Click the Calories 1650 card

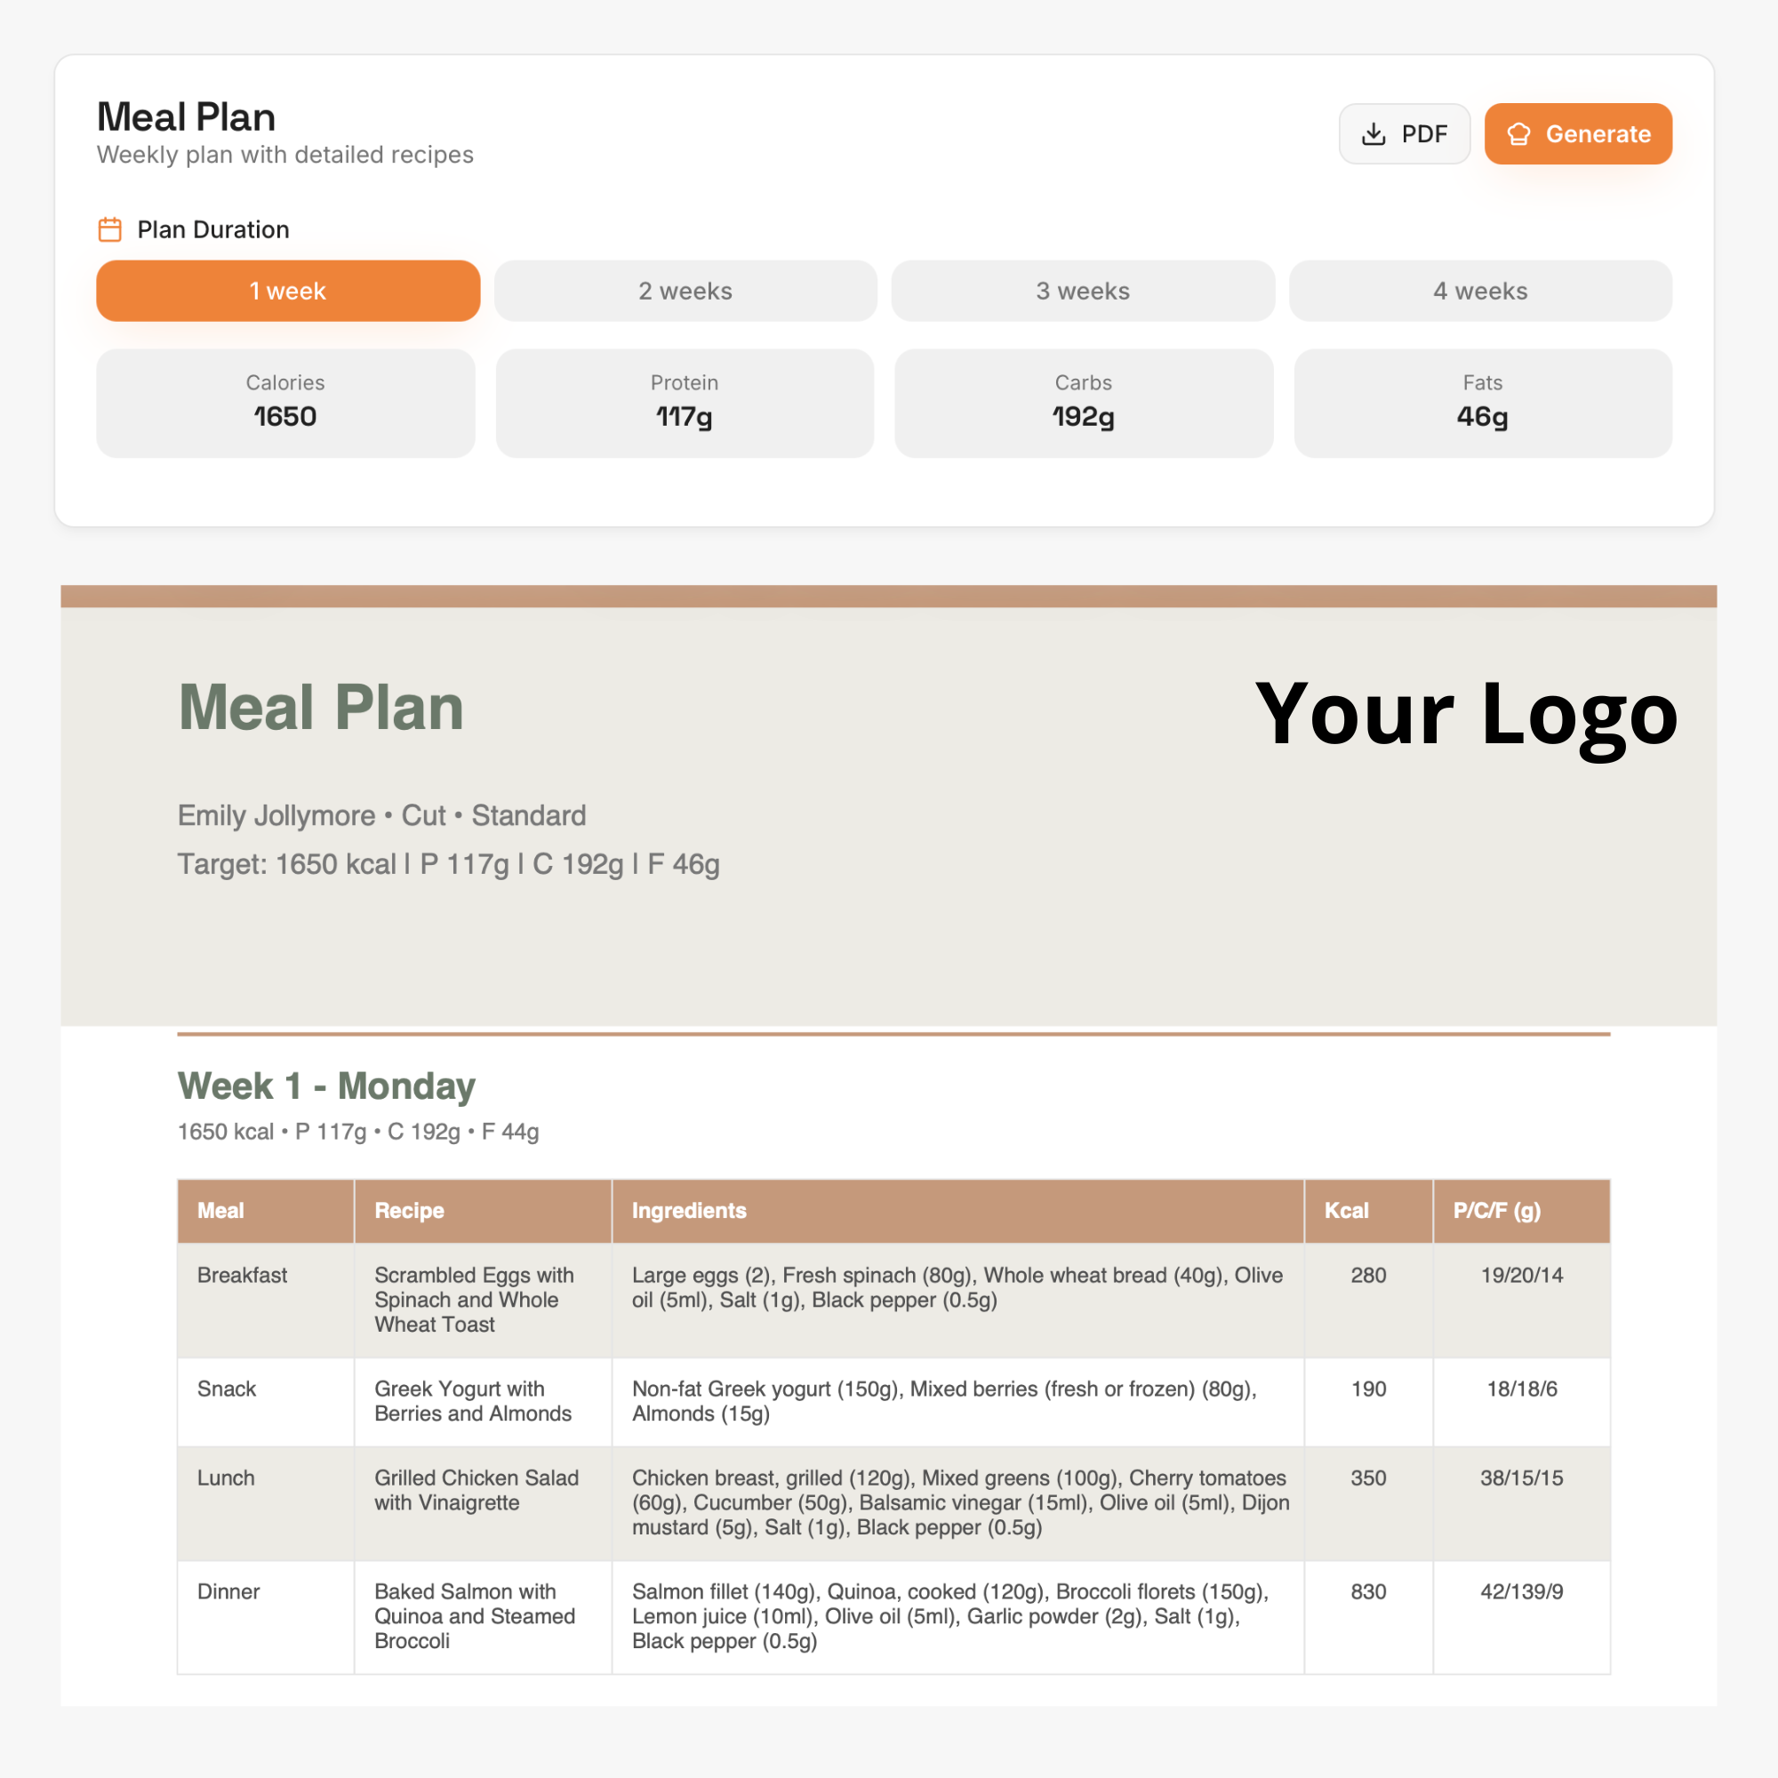pos(285,402)
